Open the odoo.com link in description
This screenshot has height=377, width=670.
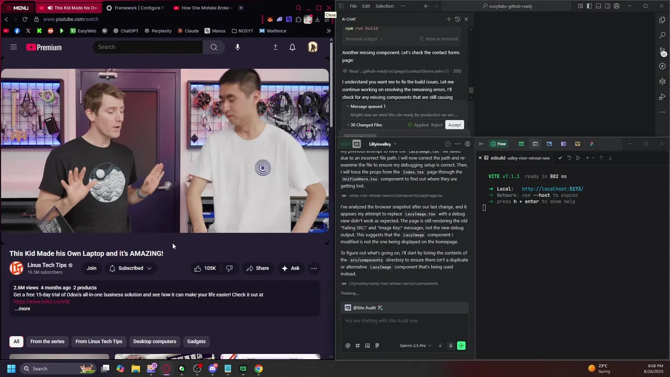tap(41, 302)
